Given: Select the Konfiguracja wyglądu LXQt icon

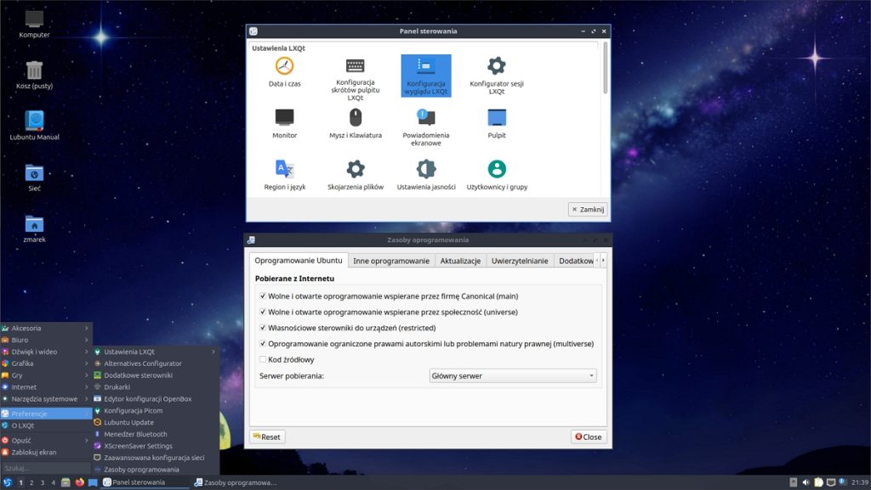Looking at the screenshot, I should point(425,75).
